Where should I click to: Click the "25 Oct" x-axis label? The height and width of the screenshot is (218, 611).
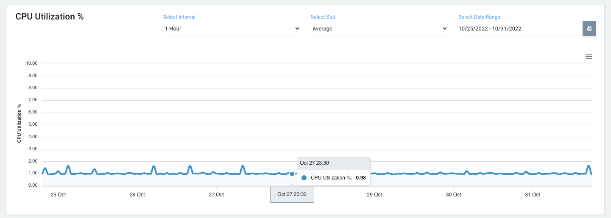click(x=58, y=195)
